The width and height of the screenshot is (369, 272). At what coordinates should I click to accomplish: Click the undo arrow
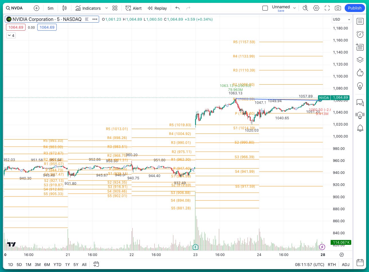[x=177, y=8]
